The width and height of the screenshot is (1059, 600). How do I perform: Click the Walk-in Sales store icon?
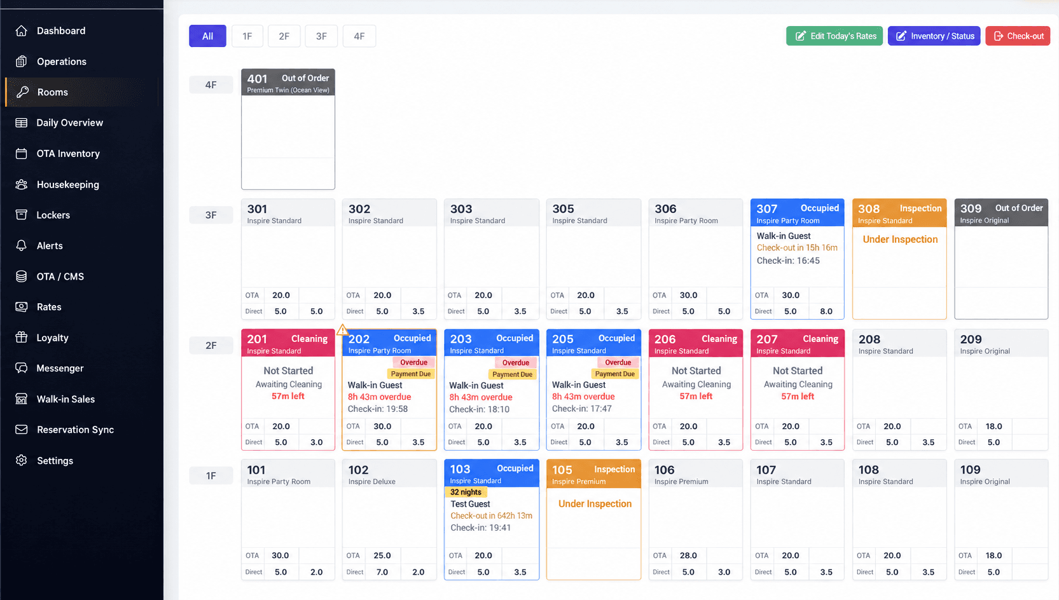[22, 399]
